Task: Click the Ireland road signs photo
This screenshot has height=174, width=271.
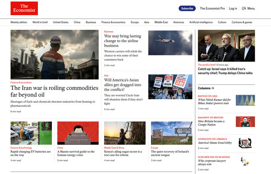Action: click(x=171, y=133)
